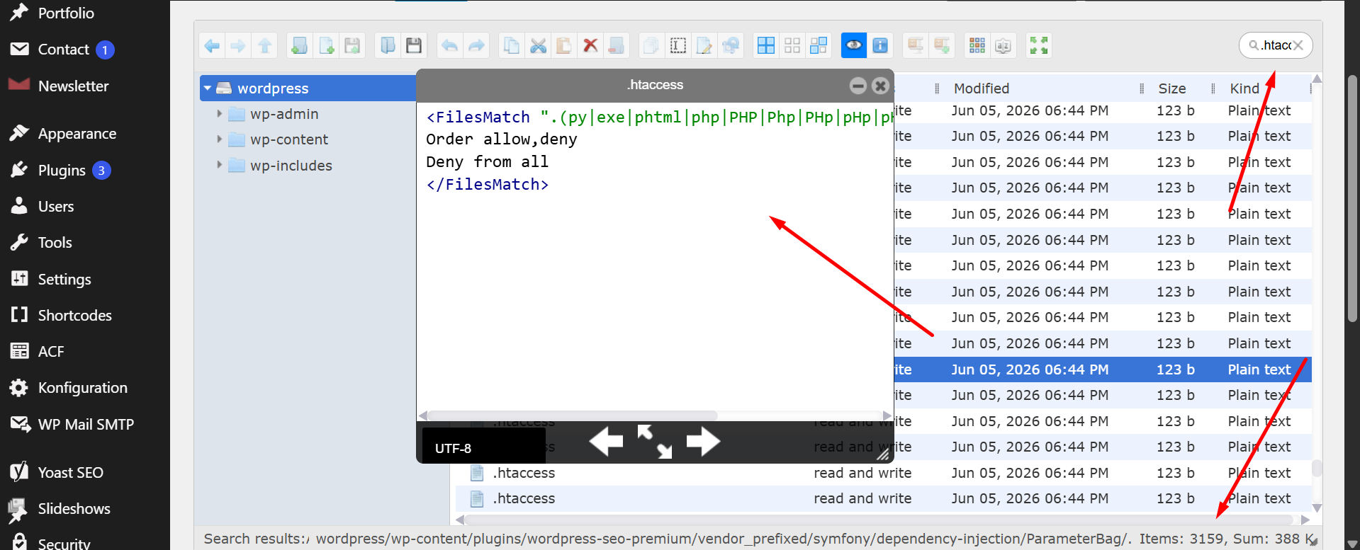The height and width of the screenshot is (550, 1360).
Task: Collapse the wordpress root tree node
Action: [x=208, y=88]
